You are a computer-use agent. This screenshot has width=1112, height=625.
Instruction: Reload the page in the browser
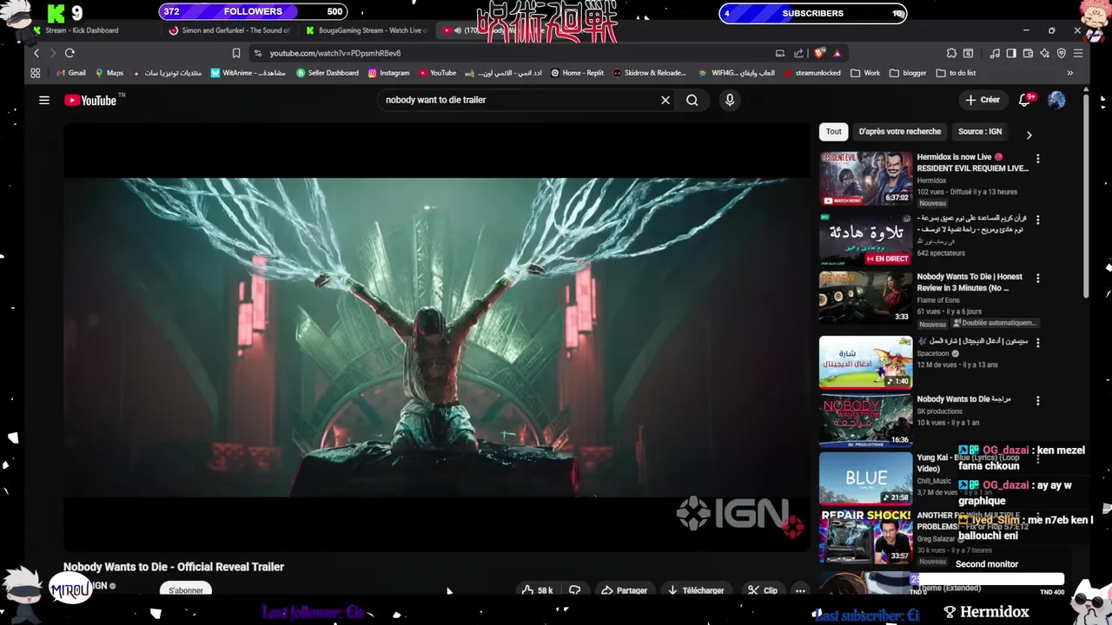click(69, 53)
